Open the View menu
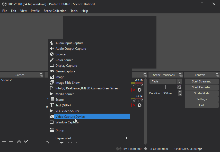The width and height of the screenshot is (220, 152). (x=24, y=11)
